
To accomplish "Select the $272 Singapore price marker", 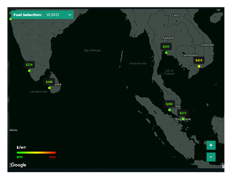I will (183, 113).
